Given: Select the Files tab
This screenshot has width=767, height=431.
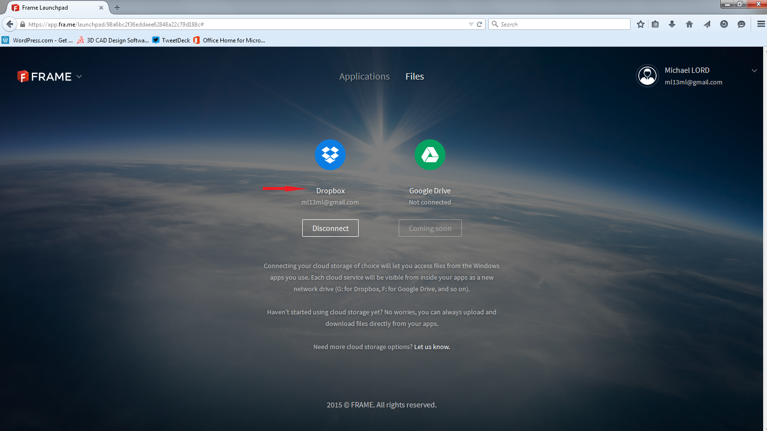Looking at the screenshot, I should tap(415, 77).
